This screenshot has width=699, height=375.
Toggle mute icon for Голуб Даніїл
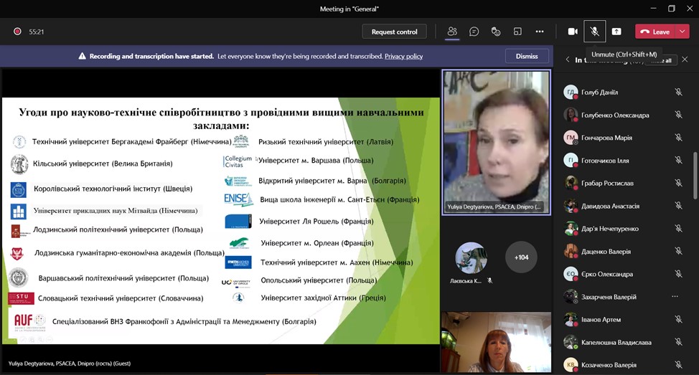(678, 92)
